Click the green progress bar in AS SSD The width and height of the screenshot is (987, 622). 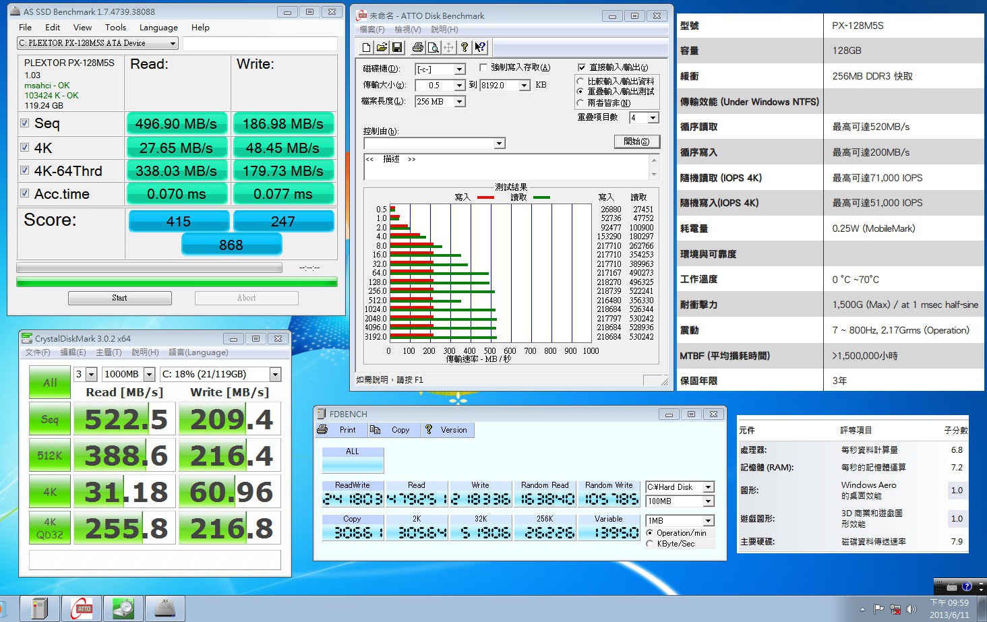(177, 282)
